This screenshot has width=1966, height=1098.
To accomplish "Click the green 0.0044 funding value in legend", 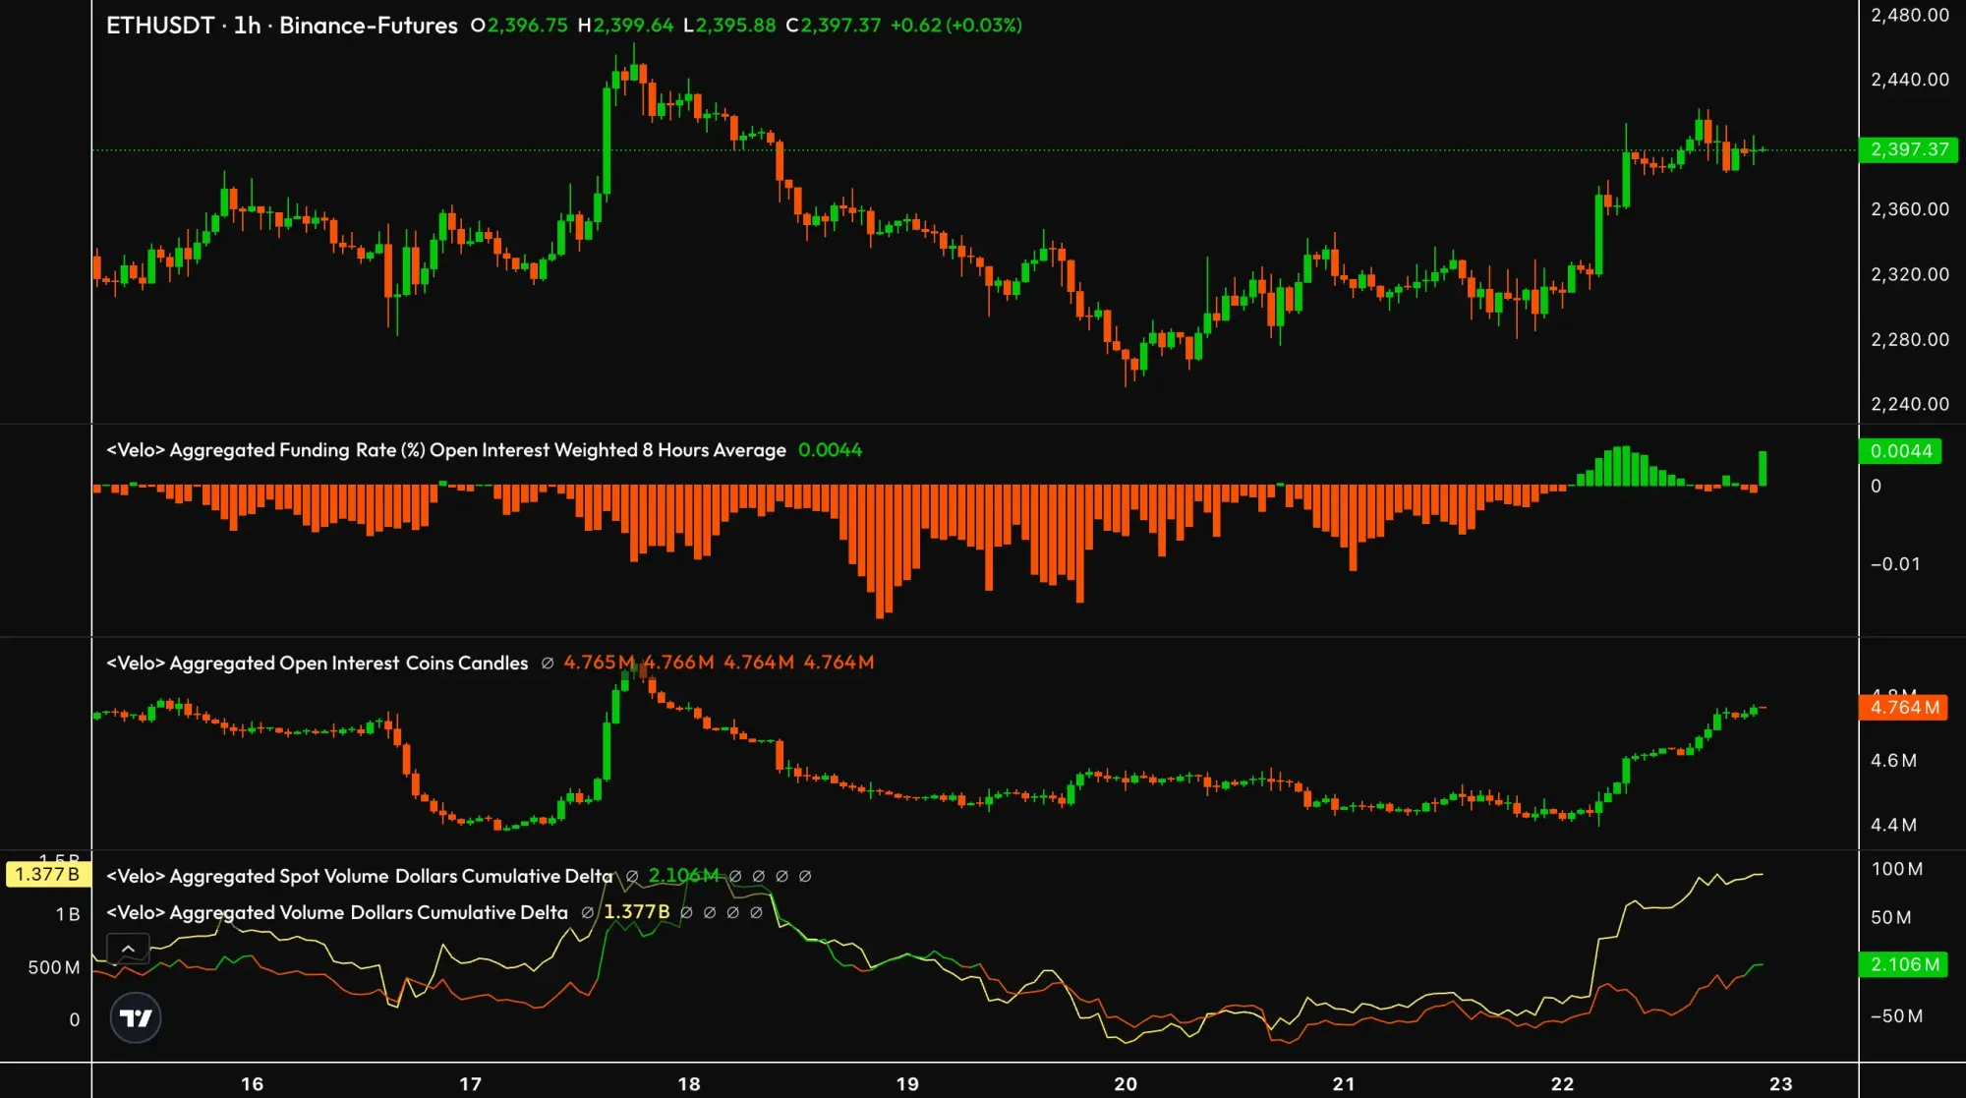I will [830, 450].
